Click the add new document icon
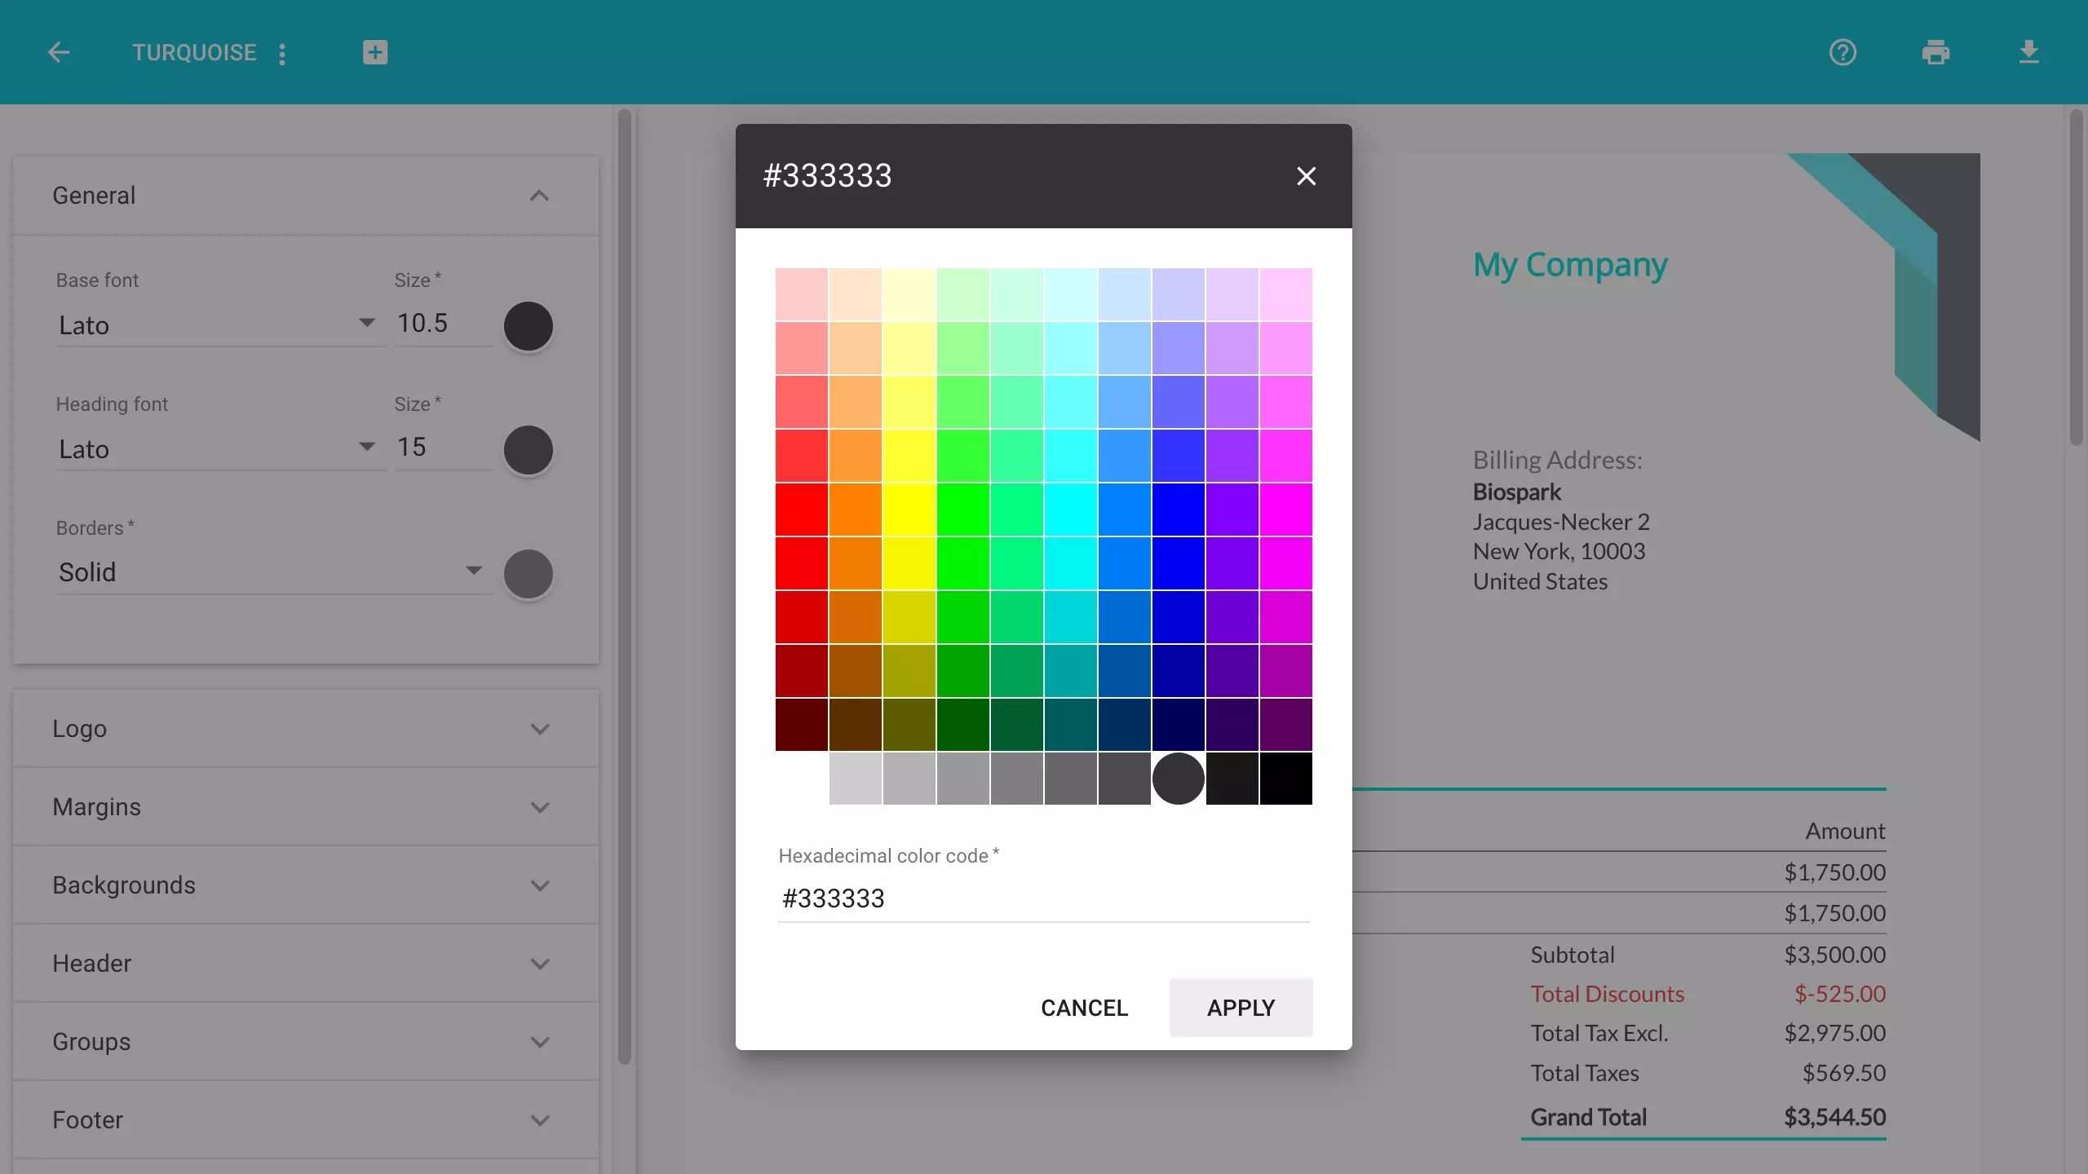The width and height of the screenshot is (2088, 1174). click(376, 53)
